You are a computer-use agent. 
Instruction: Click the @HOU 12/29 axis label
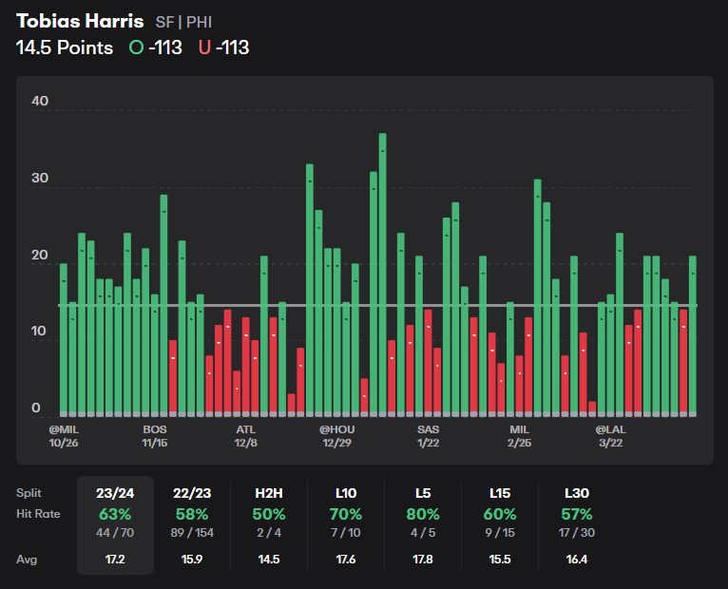(x=337, y=436)
